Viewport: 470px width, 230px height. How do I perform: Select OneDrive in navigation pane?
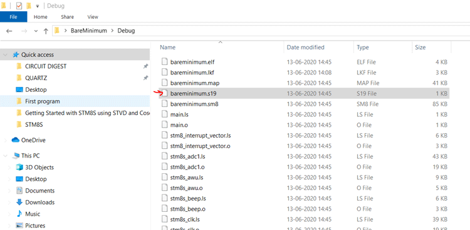(x=33, y=140)
